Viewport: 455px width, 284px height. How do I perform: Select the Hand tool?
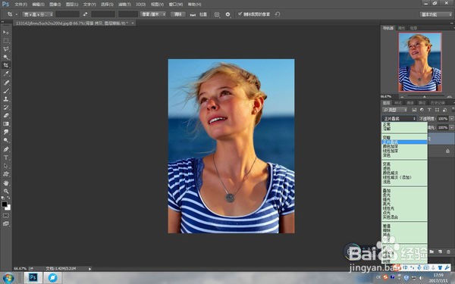tap(6, 183)
